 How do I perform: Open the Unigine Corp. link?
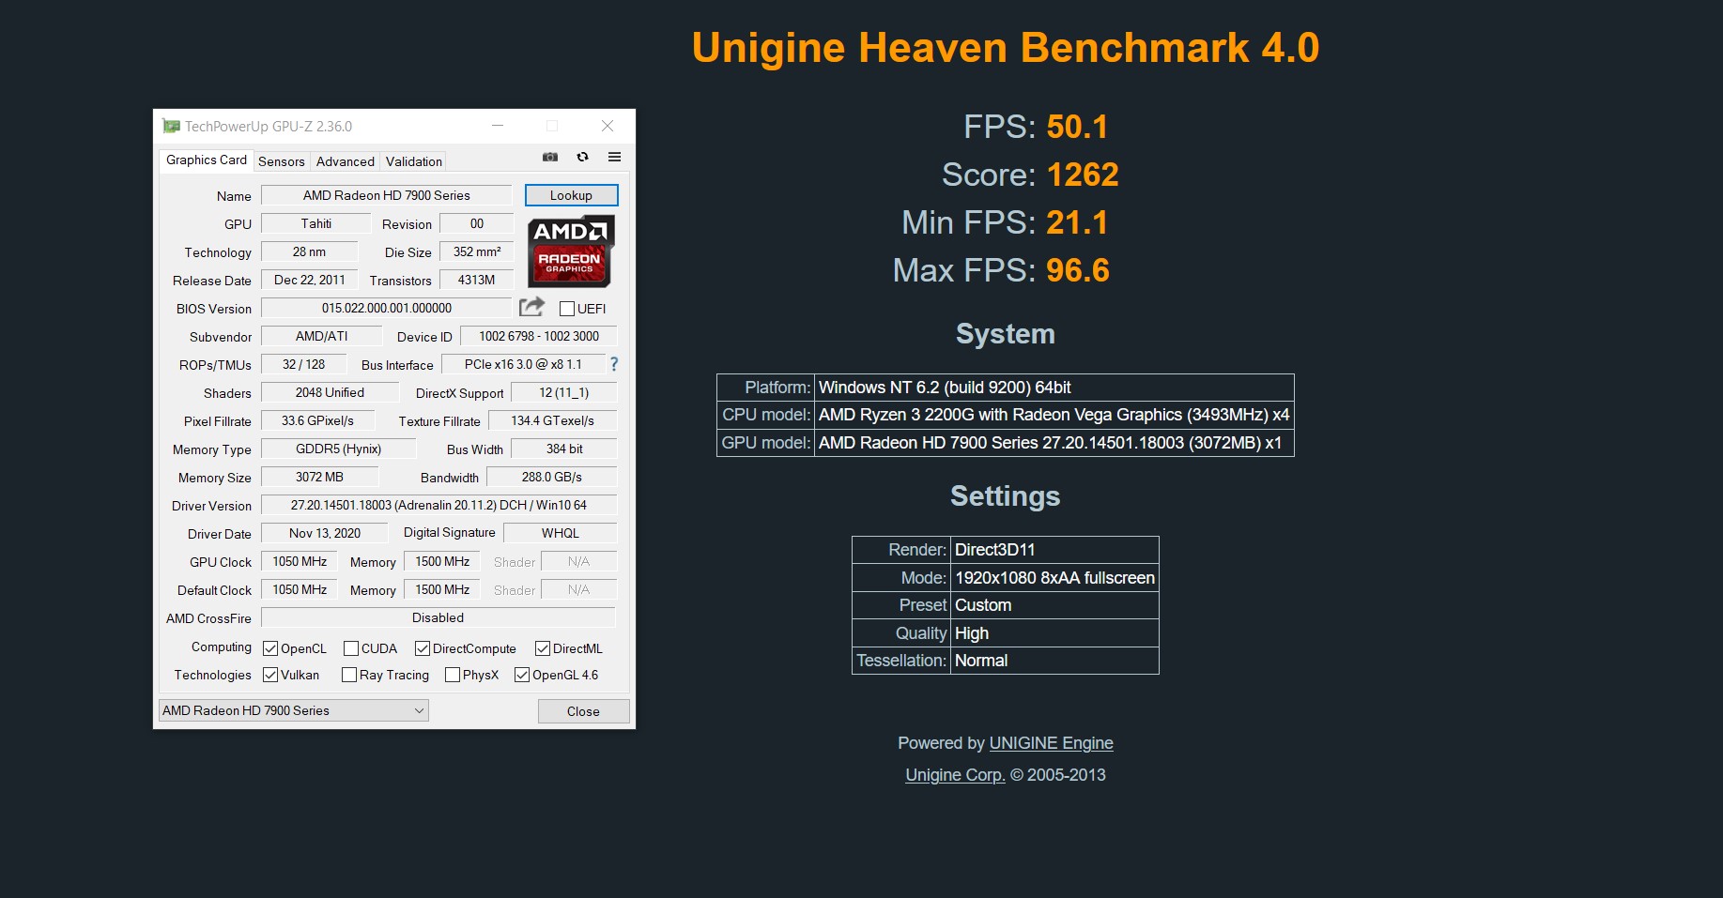pos(955,775)
